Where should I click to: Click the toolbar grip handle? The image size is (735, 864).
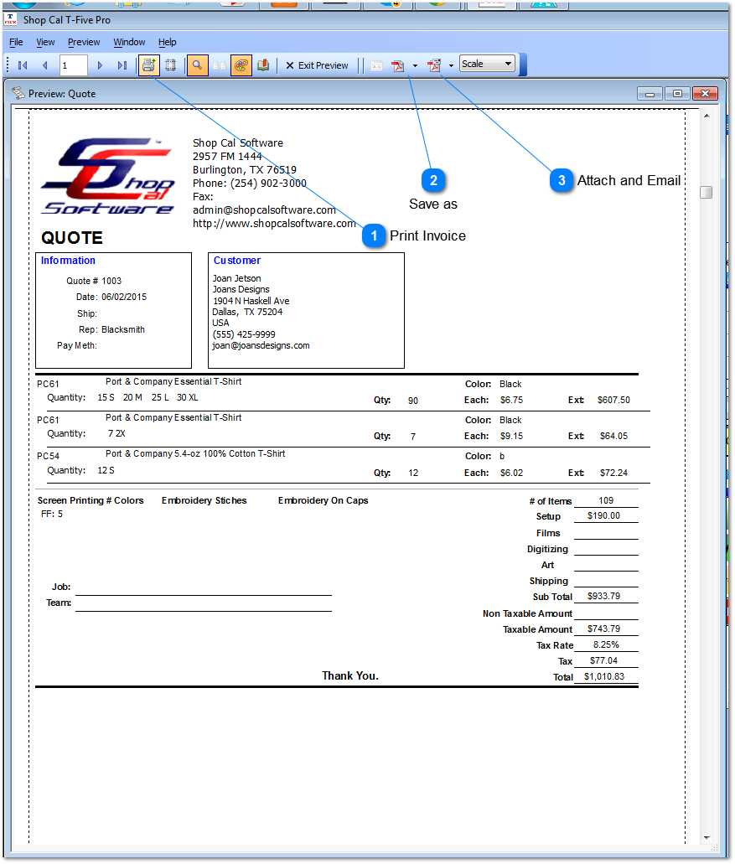pyautogui.click(x=8, y=65)
